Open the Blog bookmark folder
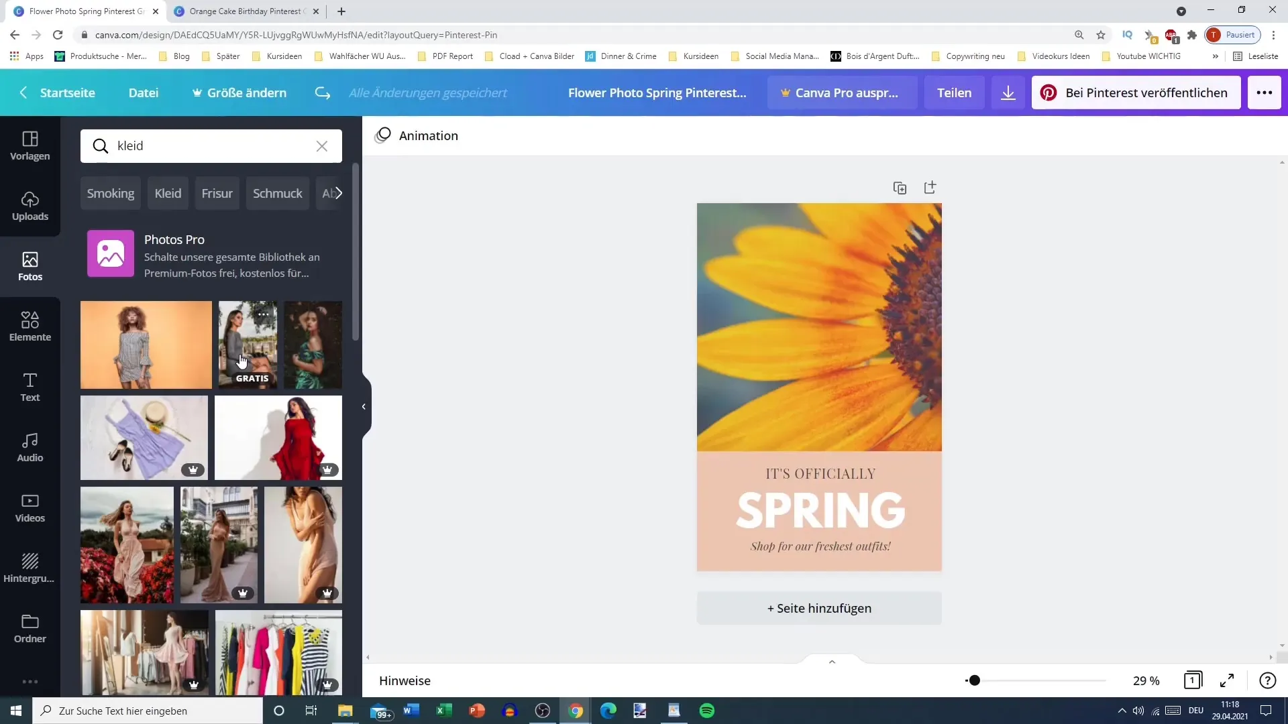Screen dimensions: 1288x724 [x=174, y=56]
